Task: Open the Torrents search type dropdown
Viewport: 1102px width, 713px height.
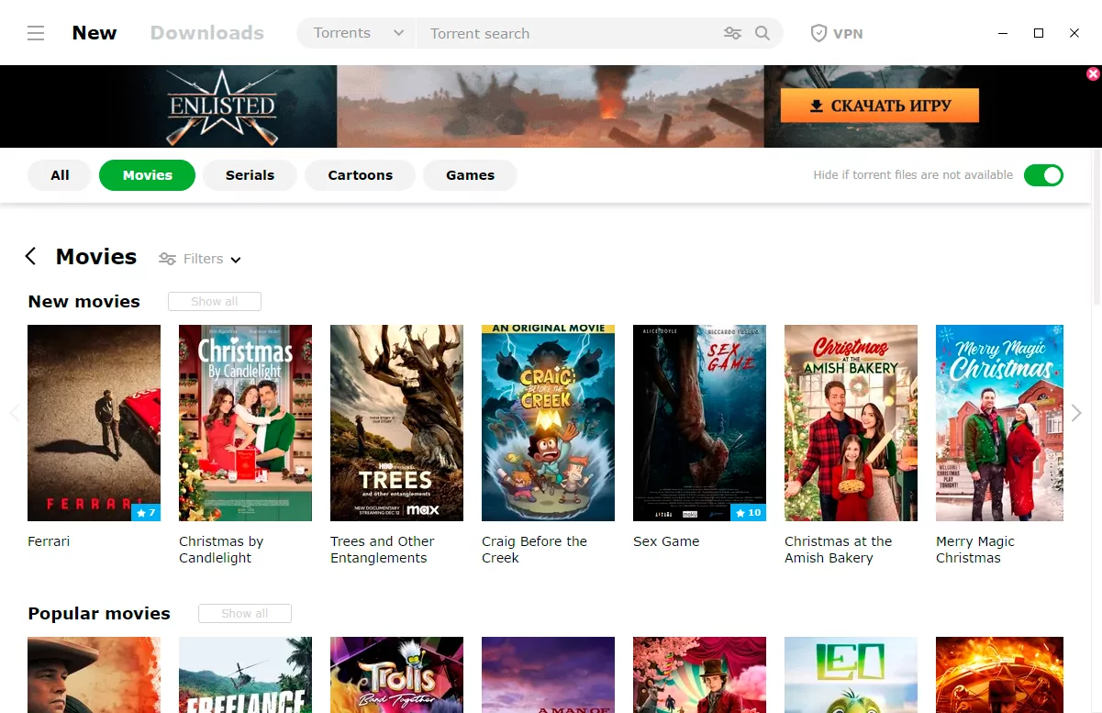Action: (356, 33)
